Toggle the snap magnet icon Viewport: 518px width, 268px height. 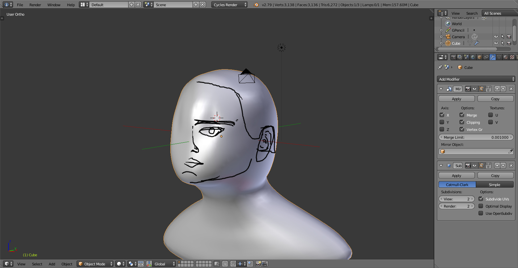click(233, 264)
